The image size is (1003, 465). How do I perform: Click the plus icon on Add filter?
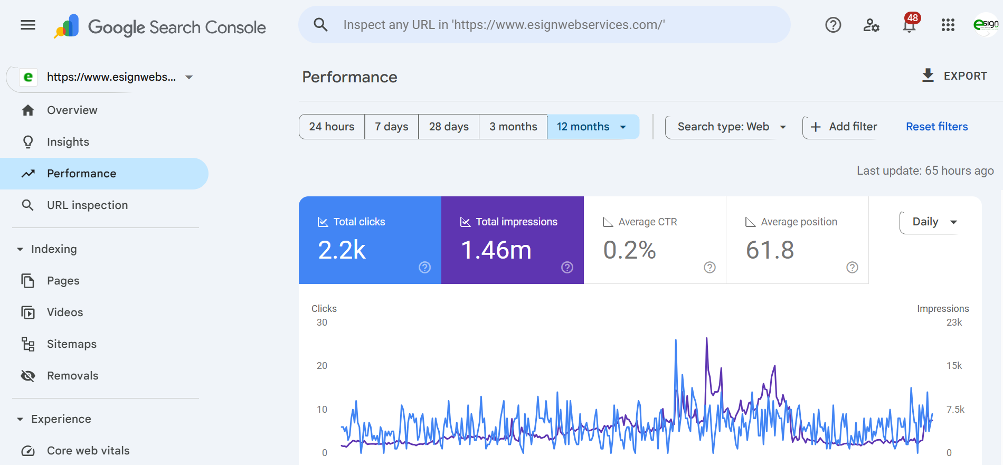click(816, 127)
